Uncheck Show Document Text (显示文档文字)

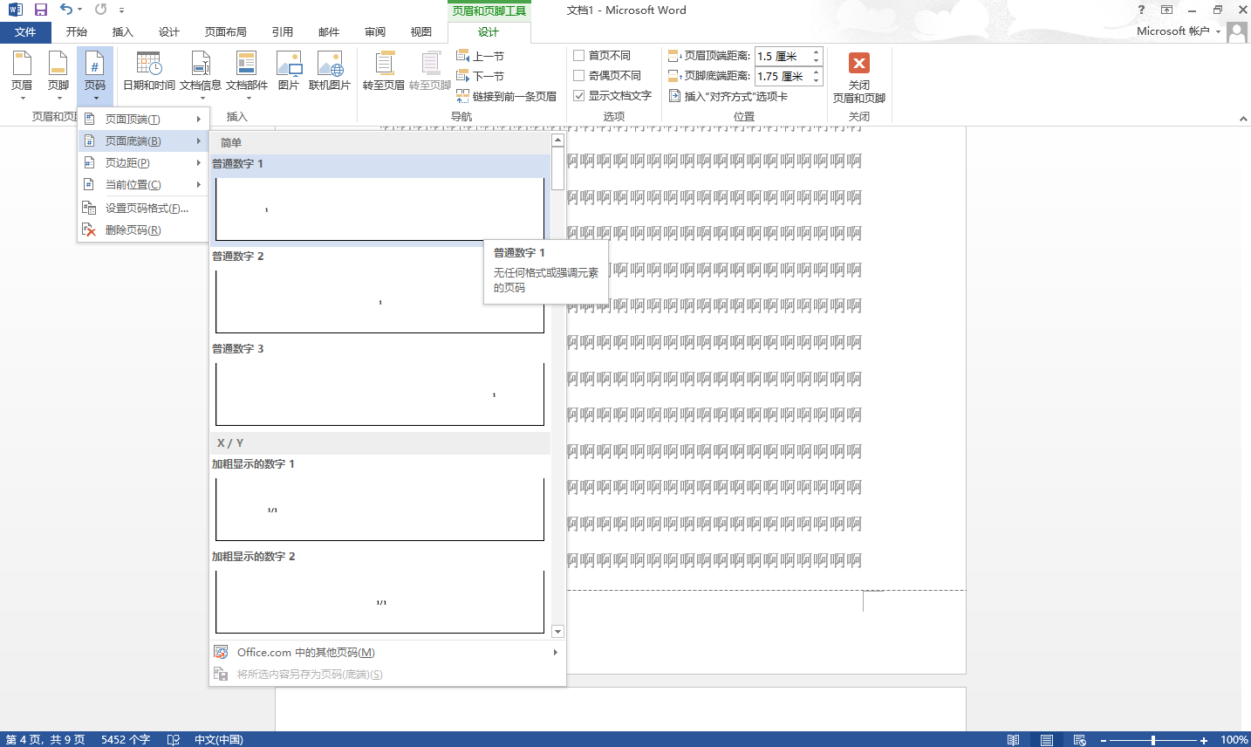579,96
